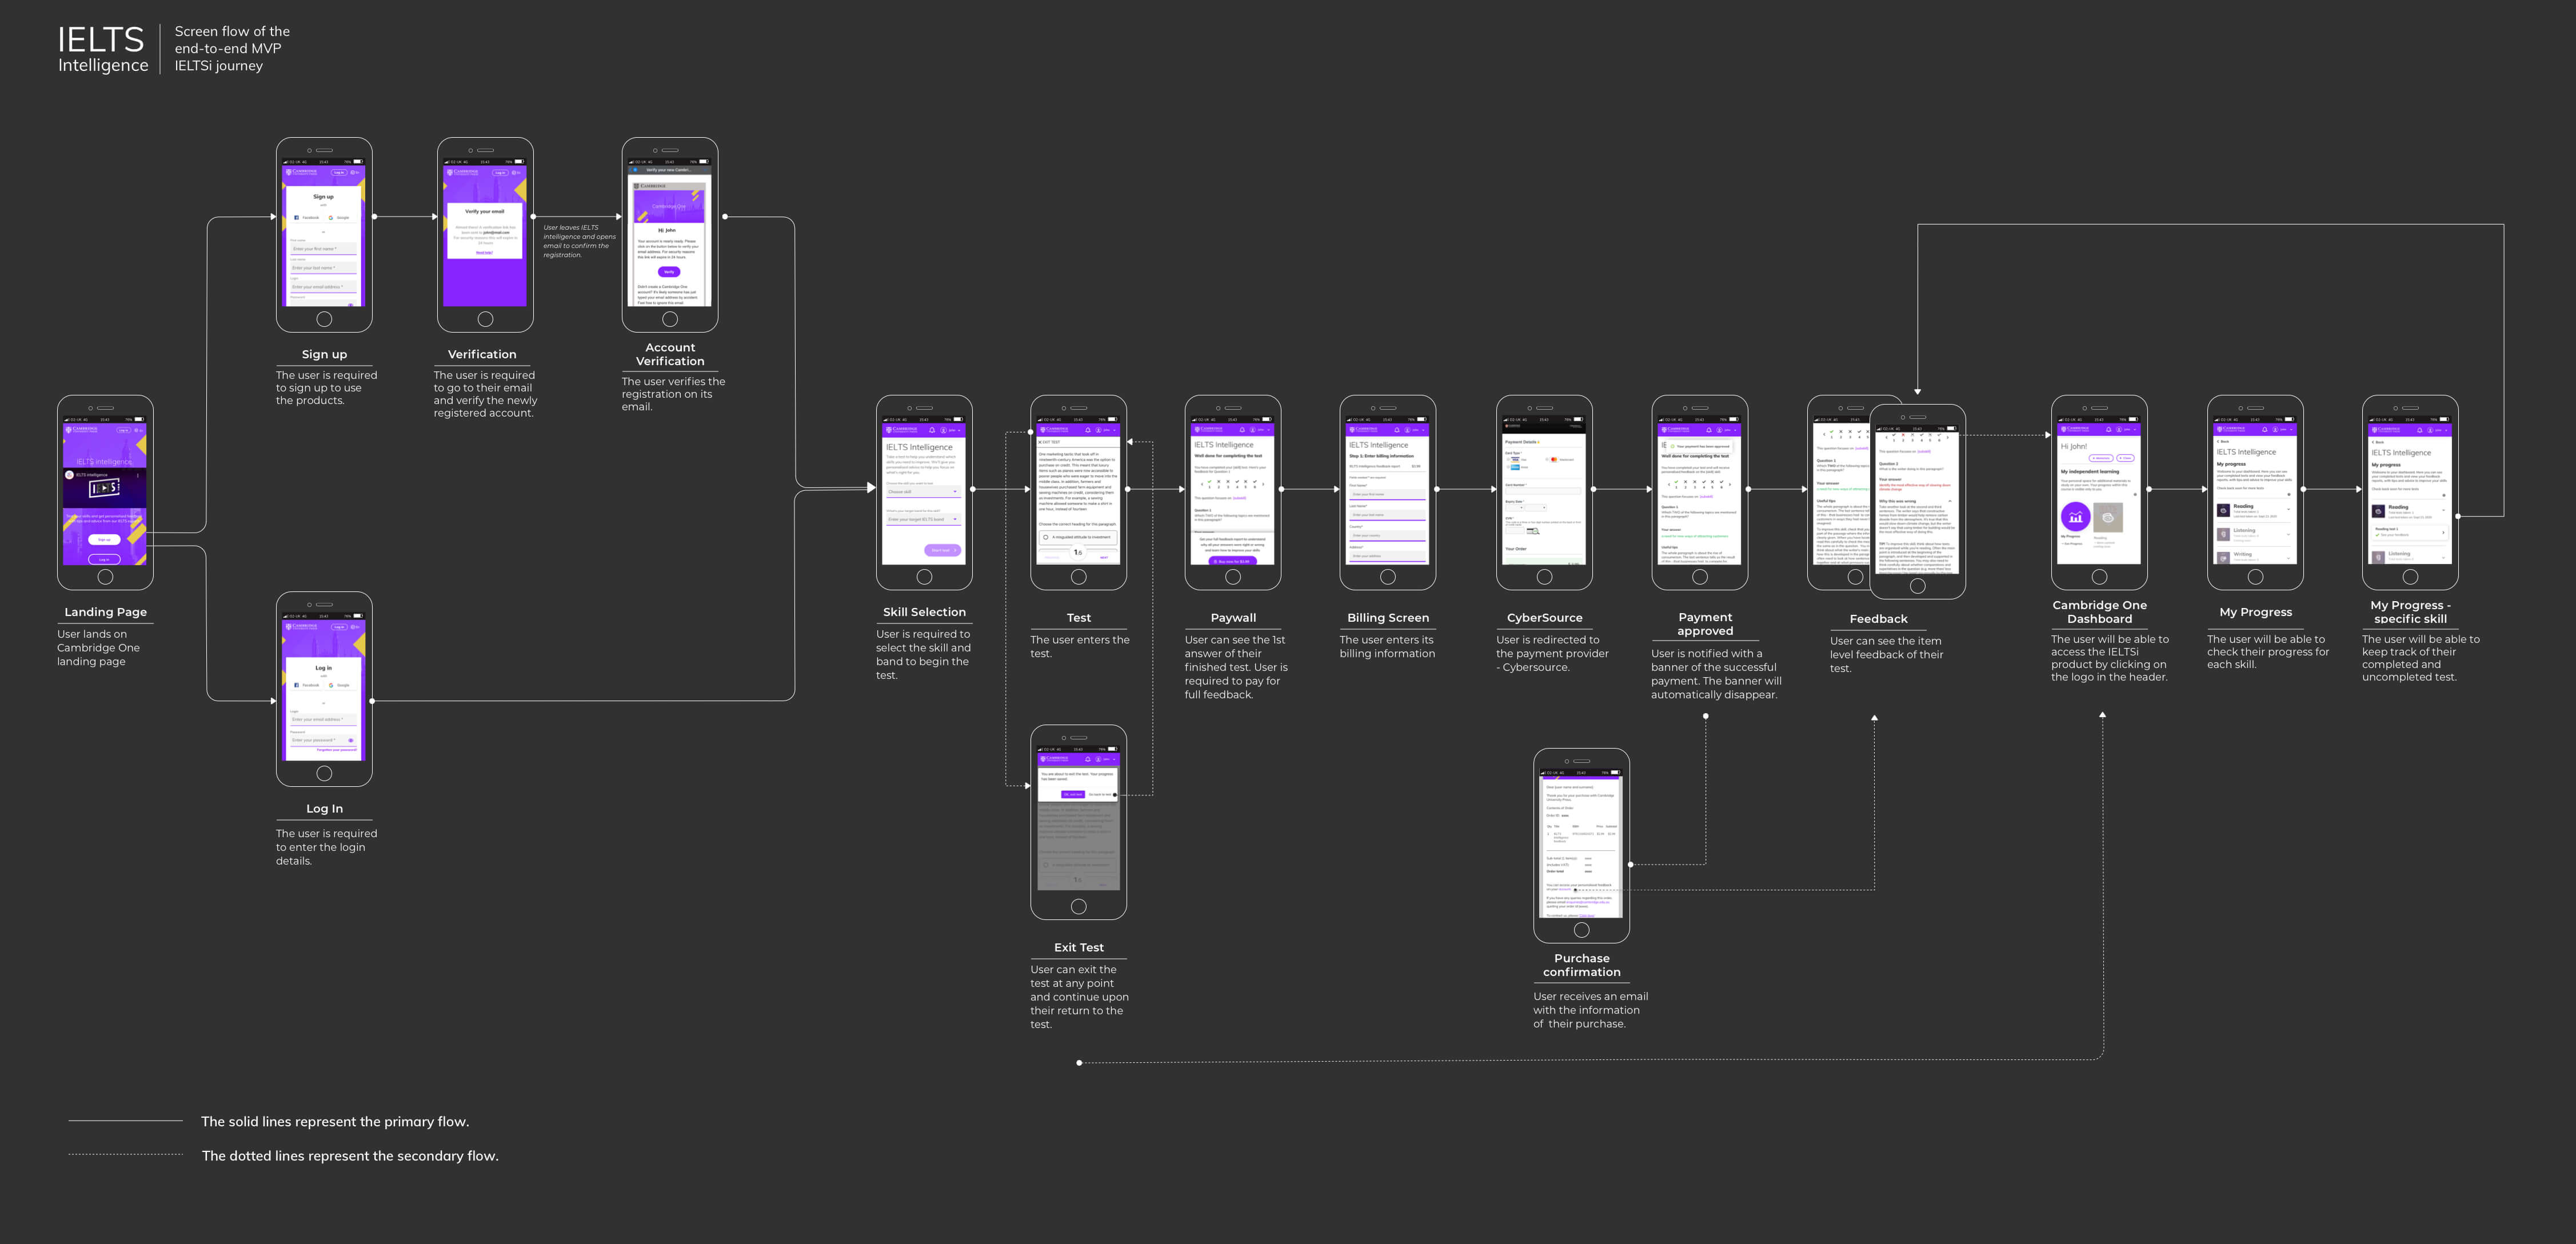The height and width of the screenshot is (1244, 2576).
Task: Click the first name input on Sign up
Action: point(323,248)
